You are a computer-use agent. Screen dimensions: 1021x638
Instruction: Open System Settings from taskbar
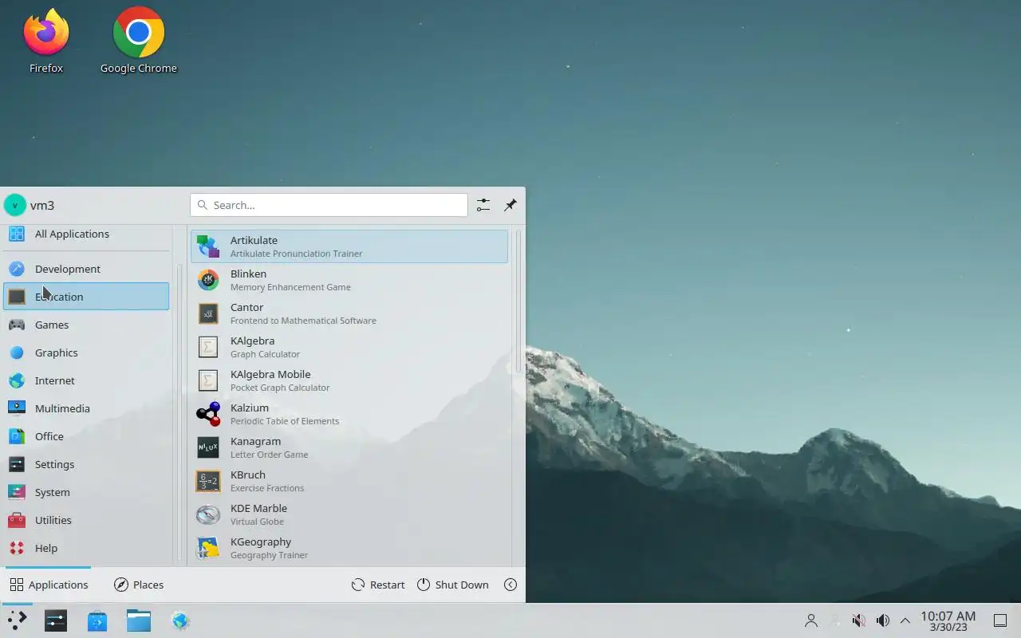56,620
